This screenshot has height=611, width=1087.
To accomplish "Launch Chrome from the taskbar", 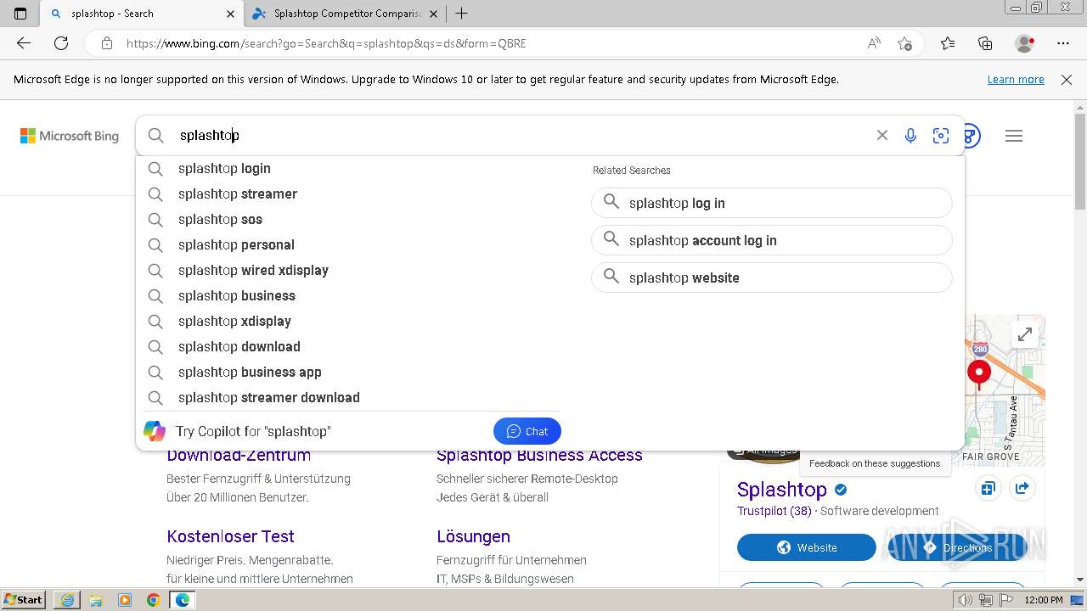I will [153, 600].
